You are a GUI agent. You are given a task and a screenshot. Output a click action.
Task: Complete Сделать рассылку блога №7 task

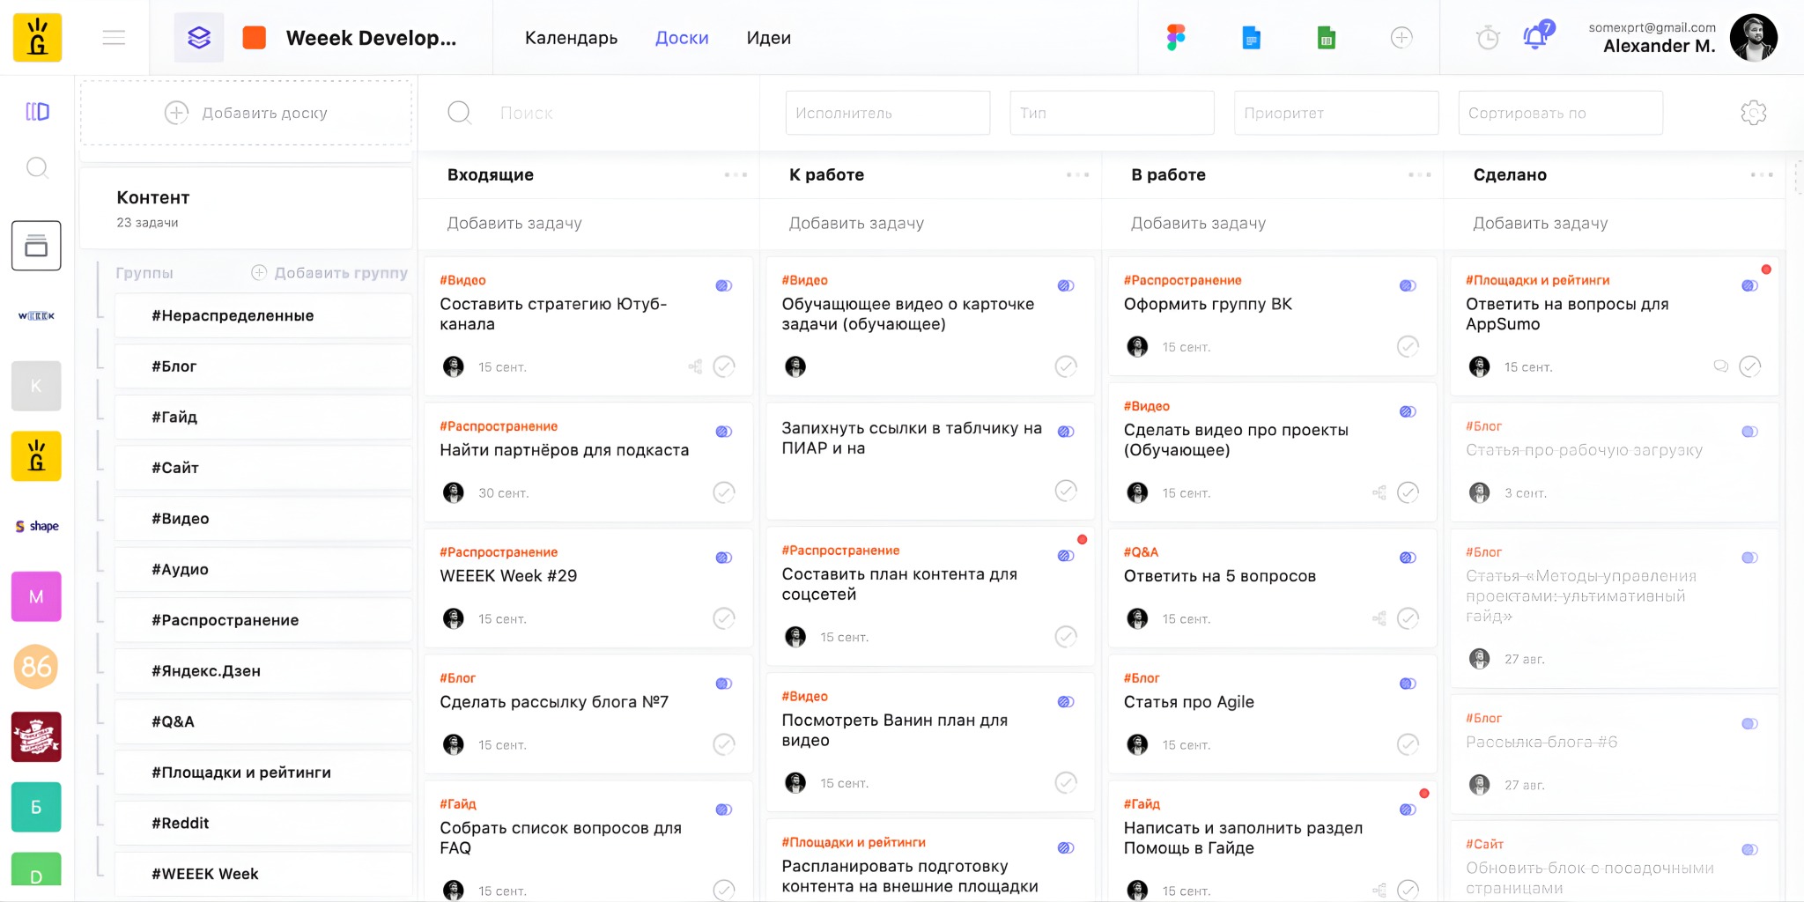(724, 744)
